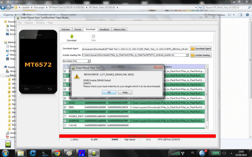
Task: Switch to the Welcome tab
Action: tap(66, 29)
